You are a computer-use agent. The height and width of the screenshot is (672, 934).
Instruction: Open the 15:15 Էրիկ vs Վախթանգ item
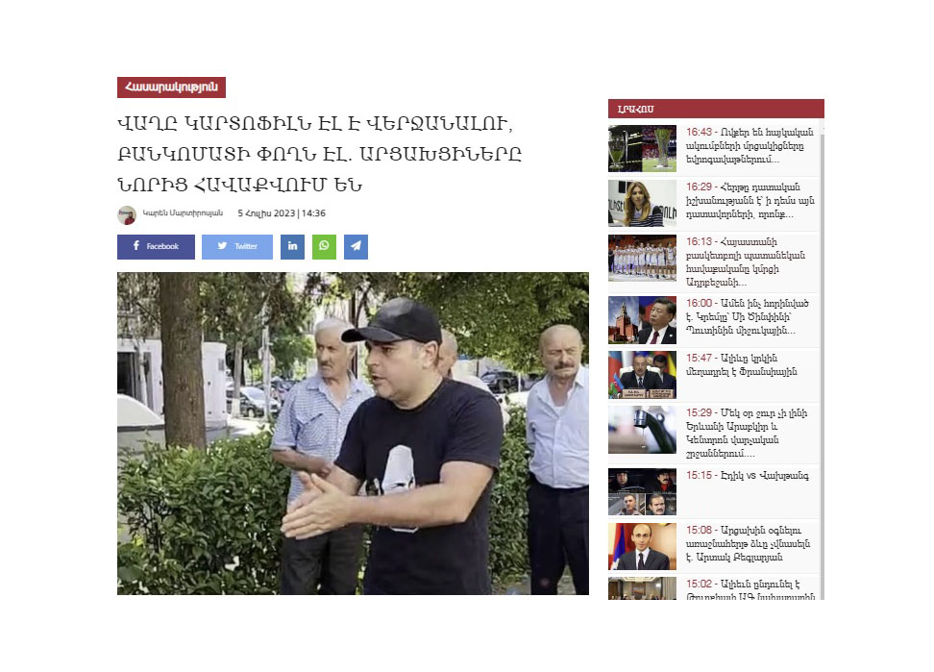pos(747,476)
